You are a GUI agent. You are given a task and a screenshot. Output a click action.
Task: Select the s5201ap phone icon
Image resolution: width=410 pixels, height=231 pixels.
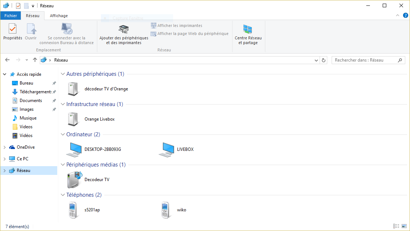73,210
